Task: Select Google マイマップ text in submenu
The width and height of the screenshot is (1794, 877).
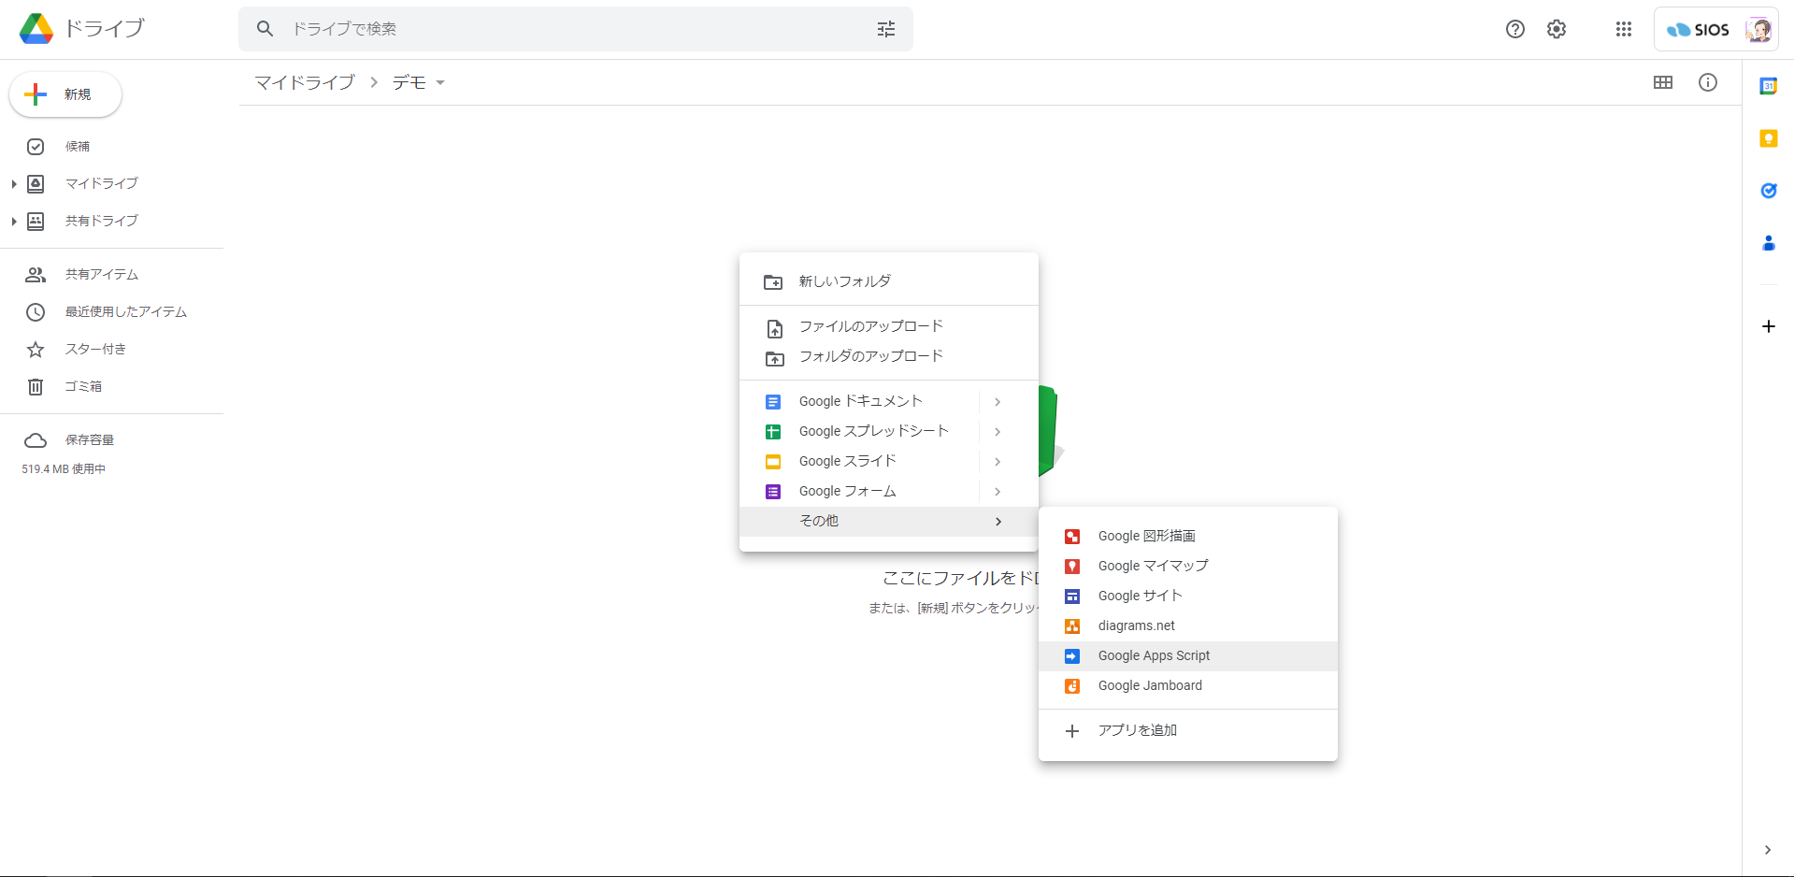Action: (1153, 567)
